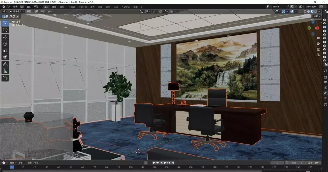Set select mode to extend selection icon
Viewport: 328px width, 172px height.
pyautogui.click(x=7, y=16)
